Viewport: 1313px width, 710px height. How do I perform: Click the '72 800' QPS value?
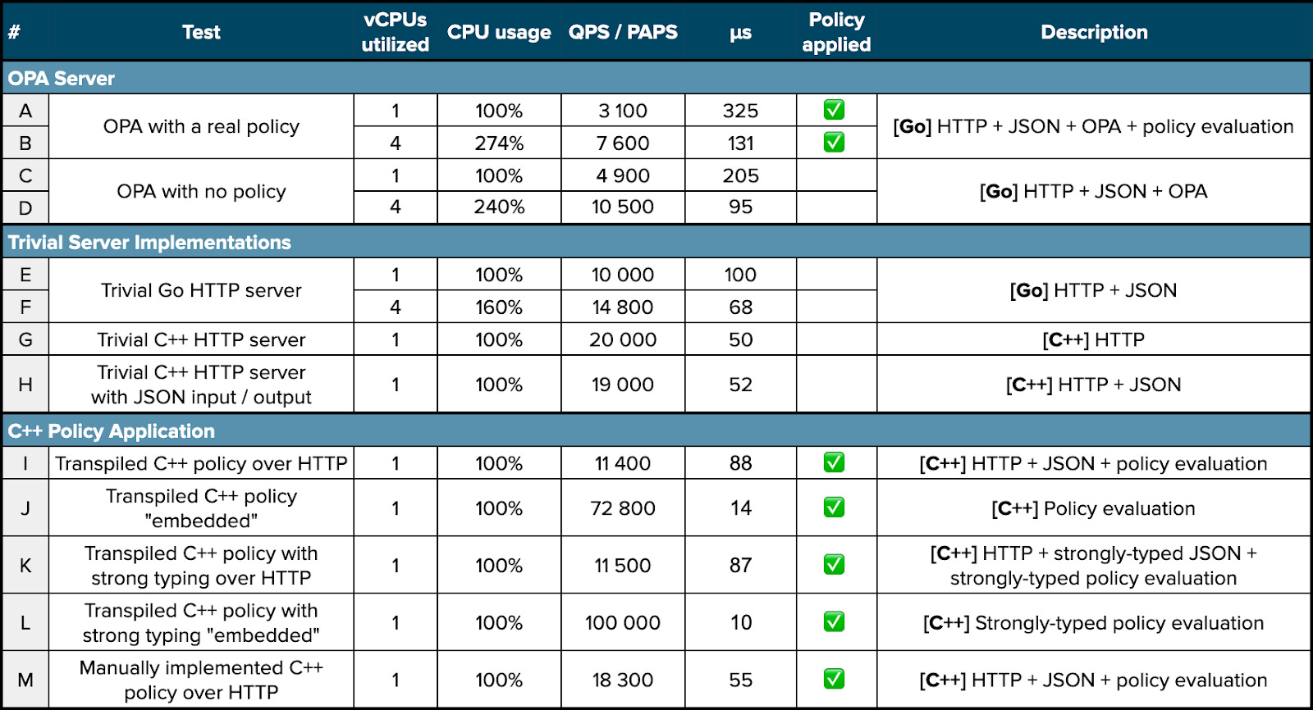click(623, 508)
